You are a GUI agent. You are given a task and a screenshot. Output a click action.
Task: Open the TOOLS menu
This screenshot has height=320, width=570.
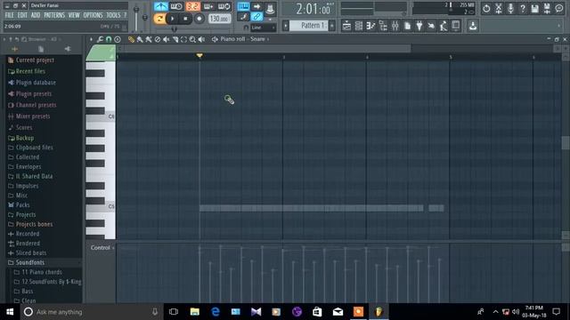113,15
